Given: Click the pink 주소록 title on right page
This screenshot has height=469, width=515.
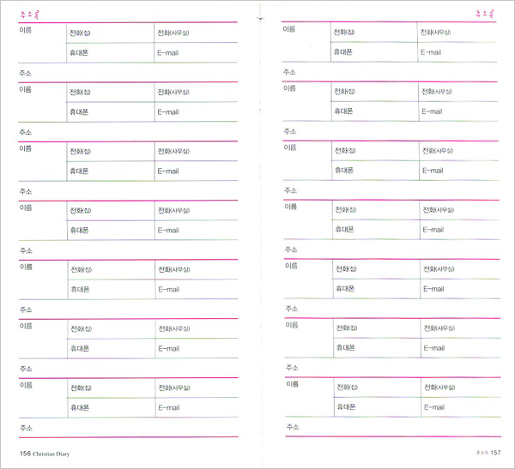Looking at the screenshot, I should point(484,14).
